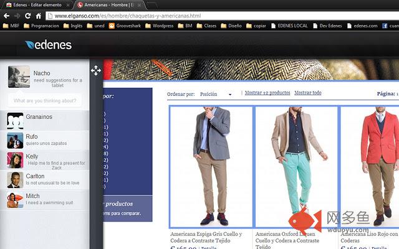Click the move cross-arrows handle icon
Viewport: 399px width, 249px height.
pos(96,70)
